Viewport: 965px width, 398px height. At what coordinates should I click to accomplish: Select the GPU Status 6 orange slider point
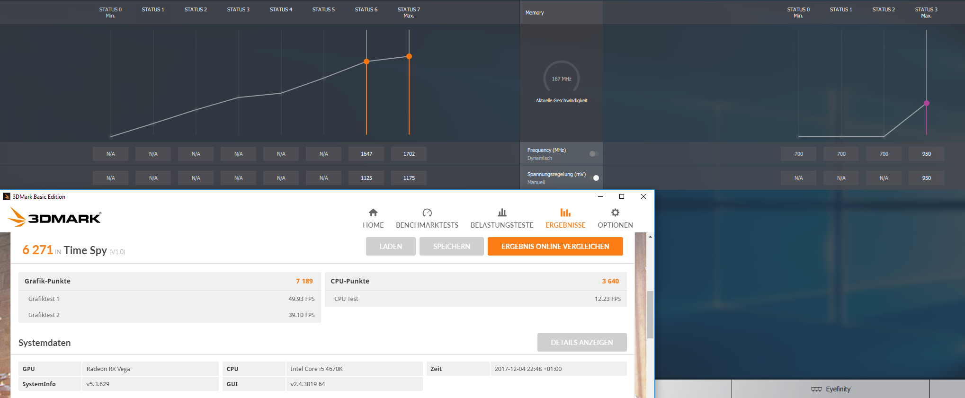coord(366,62)
